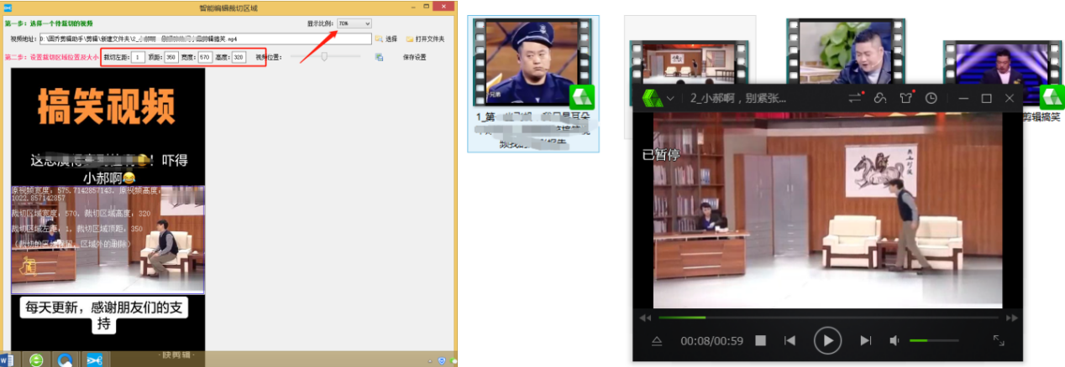Maximize the video player window
The height and width of the screenshot is (367, 1065).
click(x=986, y=99)
